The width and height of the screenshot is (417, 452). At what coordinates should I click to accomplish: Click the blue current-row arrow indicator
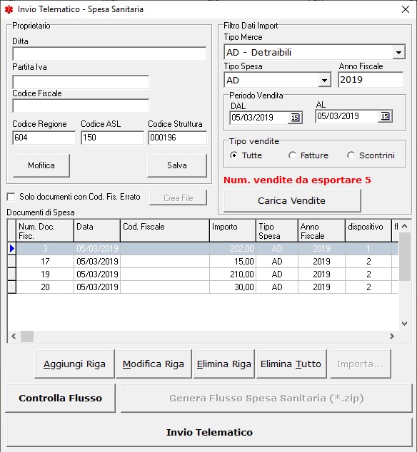[12, 249]
